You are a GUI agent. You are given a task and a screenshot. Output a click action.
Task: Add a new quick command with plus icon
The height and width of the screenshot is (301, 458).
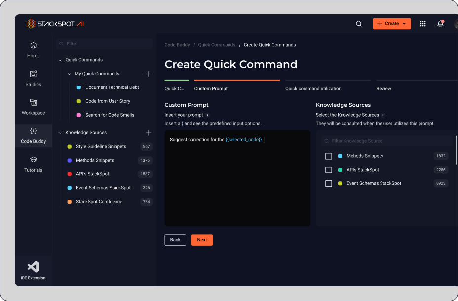(x=149, y=74)
